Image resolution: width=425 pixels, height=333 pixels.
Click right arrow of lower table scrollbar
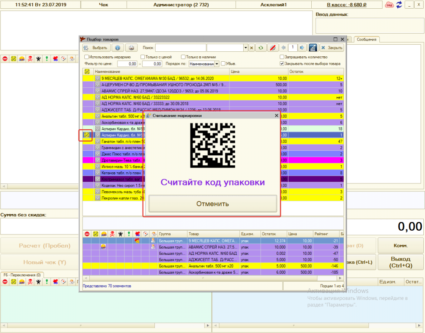(x=340, y=278)
